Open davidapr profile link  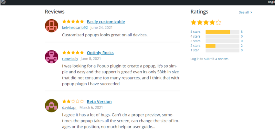(69, 107)
